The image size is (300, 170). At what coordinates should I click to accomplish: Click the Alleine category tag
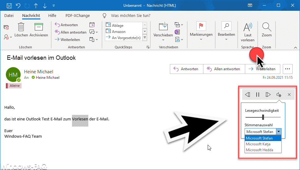pyautogui.click(x=14, y=86)
